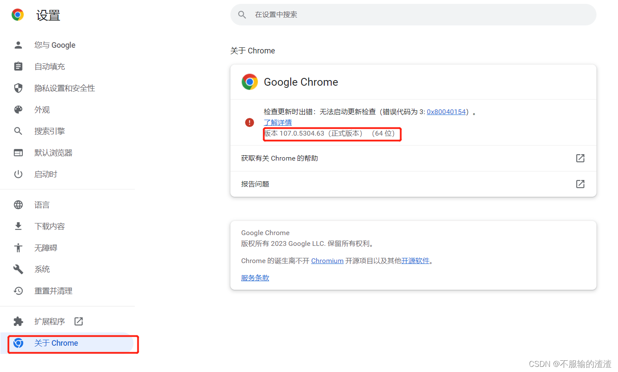Click the 服务条款 link
Screen dimensions: 618x372
255,278
